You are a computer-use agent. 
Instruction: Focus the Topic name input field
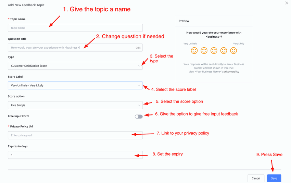[75, 28]
